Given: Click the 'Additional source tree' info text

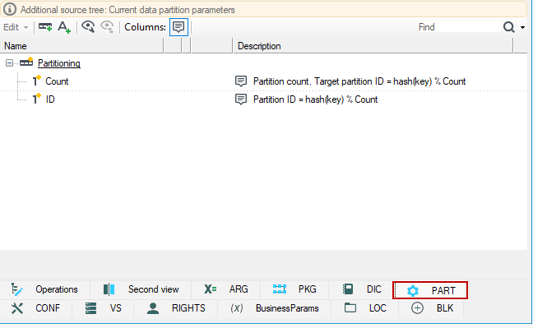Looking at the screenshot, I should (127, 10).
